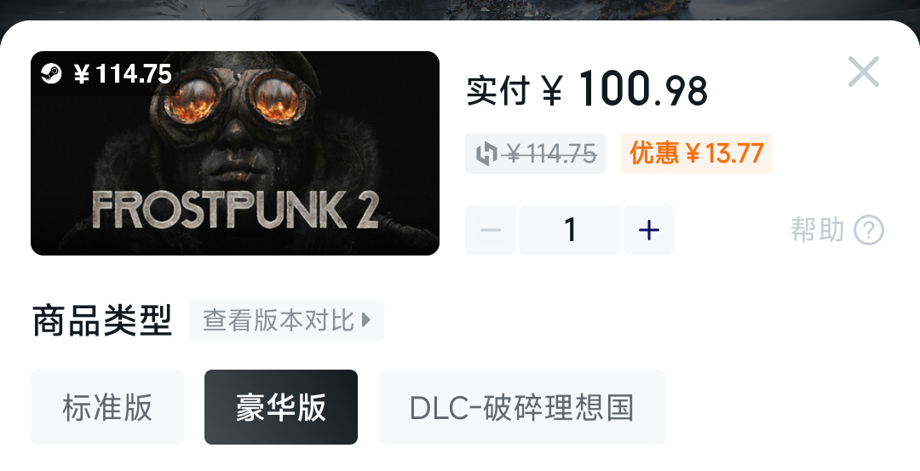
Task: Select the DLC-破碎理想国 option
Action: coord(522,407)
